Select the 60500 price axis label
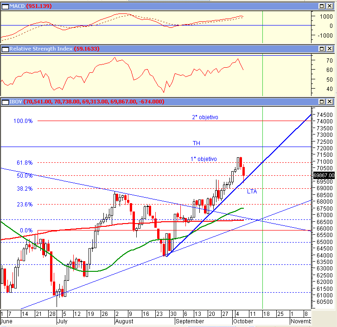This screenshot has width=337, height=327. pyautogui.click(x=324, y=302)
